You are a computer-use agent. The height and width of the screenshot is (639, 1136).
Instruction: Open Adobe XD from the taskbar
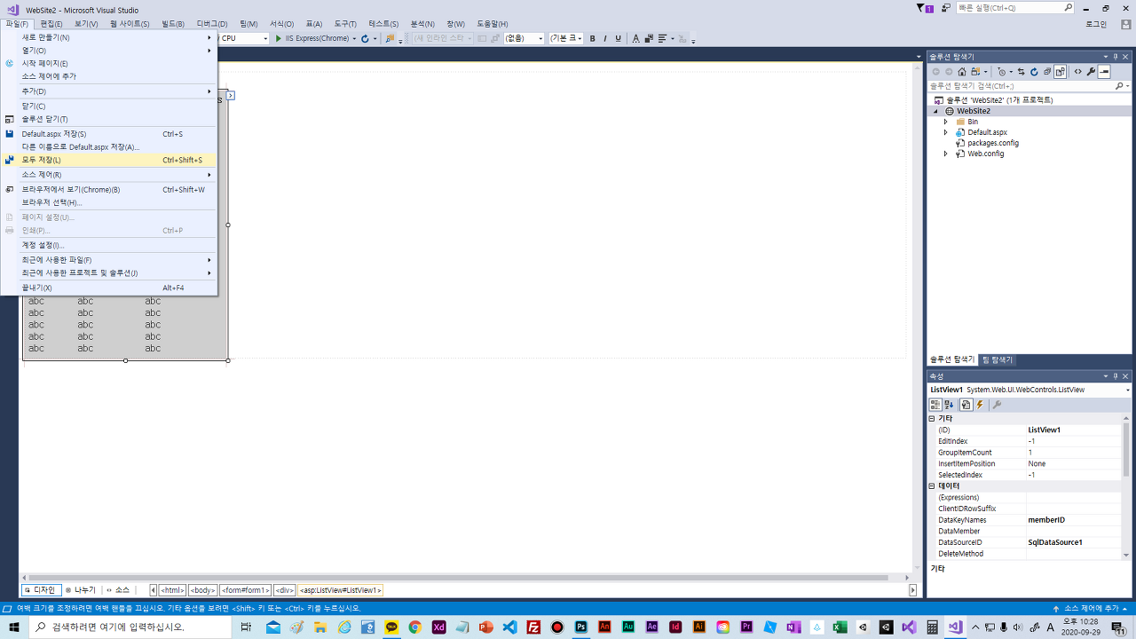pyautogui.click(x=438, y=627)
